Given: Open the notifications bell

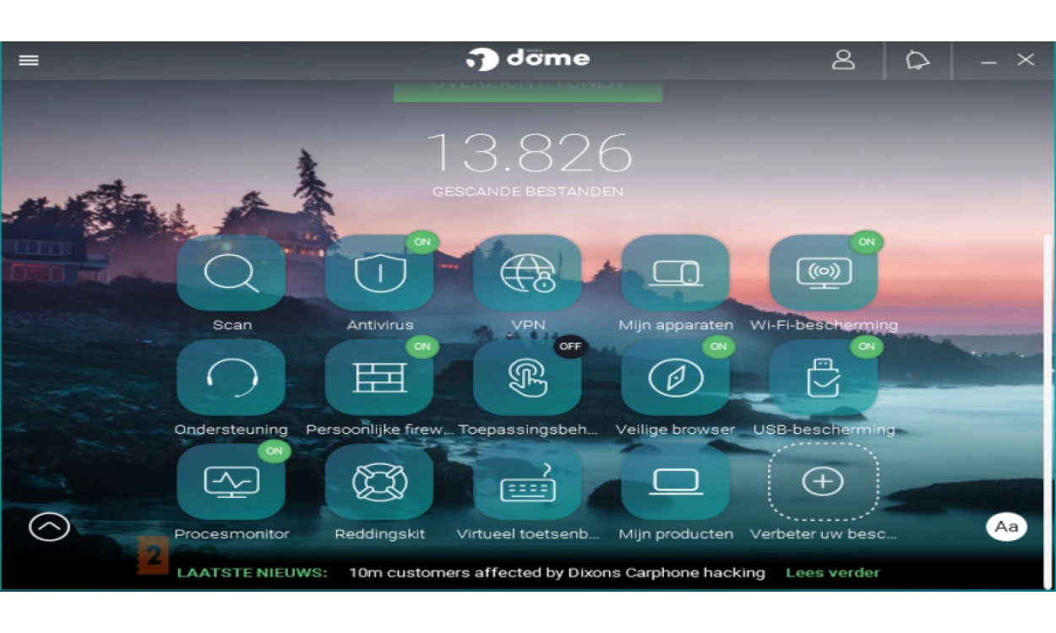Looking at the screenshot, I should (x=917, y=61).
